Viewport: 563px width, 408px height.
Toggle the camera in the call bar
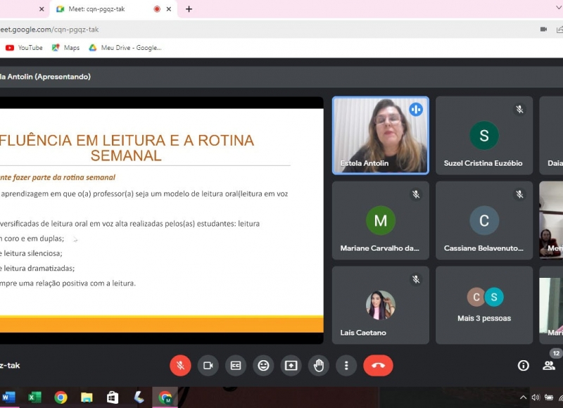[208, 365]
